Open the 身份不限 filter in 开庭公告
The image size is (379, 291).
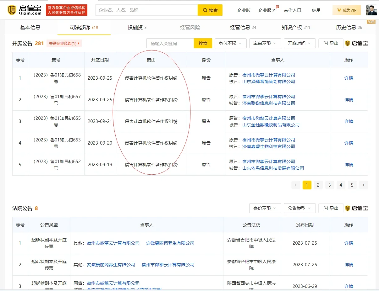pyautogui.click(x=230, y=43)
